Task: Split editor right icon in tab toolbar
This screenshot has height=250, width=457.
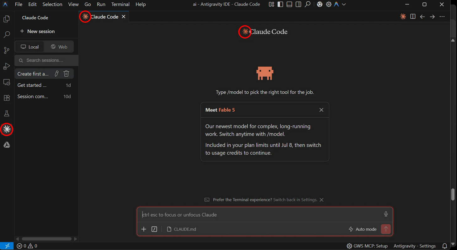Action: point(413,17)
